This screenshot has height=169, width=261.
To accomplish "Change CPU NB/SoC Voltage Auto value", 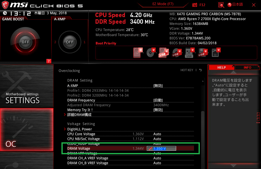I will [x=157, y=139].
